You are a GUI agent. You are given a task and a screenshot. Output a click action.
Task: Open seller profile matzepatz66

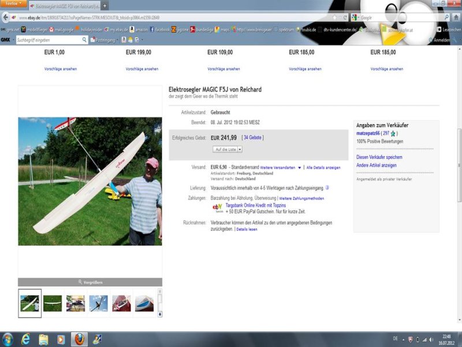point(368,134)
